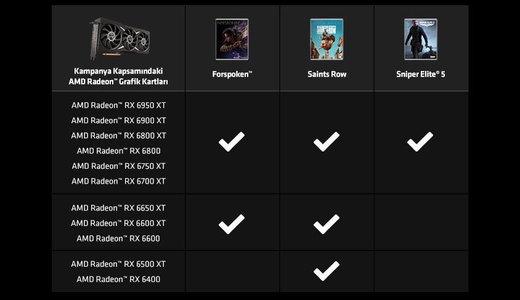Screen dimensions: 520x300
Task: Click Forspoken checkmark for RX 6950 XT group
Action: (232, 142)
